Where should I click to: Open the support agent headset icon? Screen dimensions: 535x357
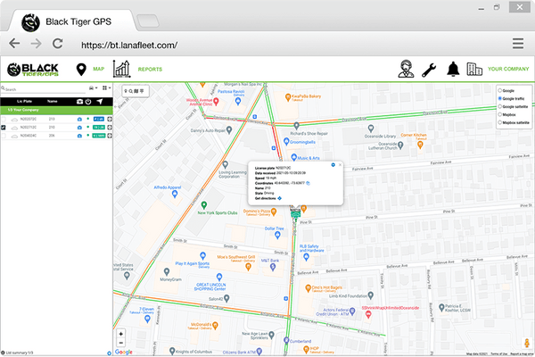(x=406, y=69)
